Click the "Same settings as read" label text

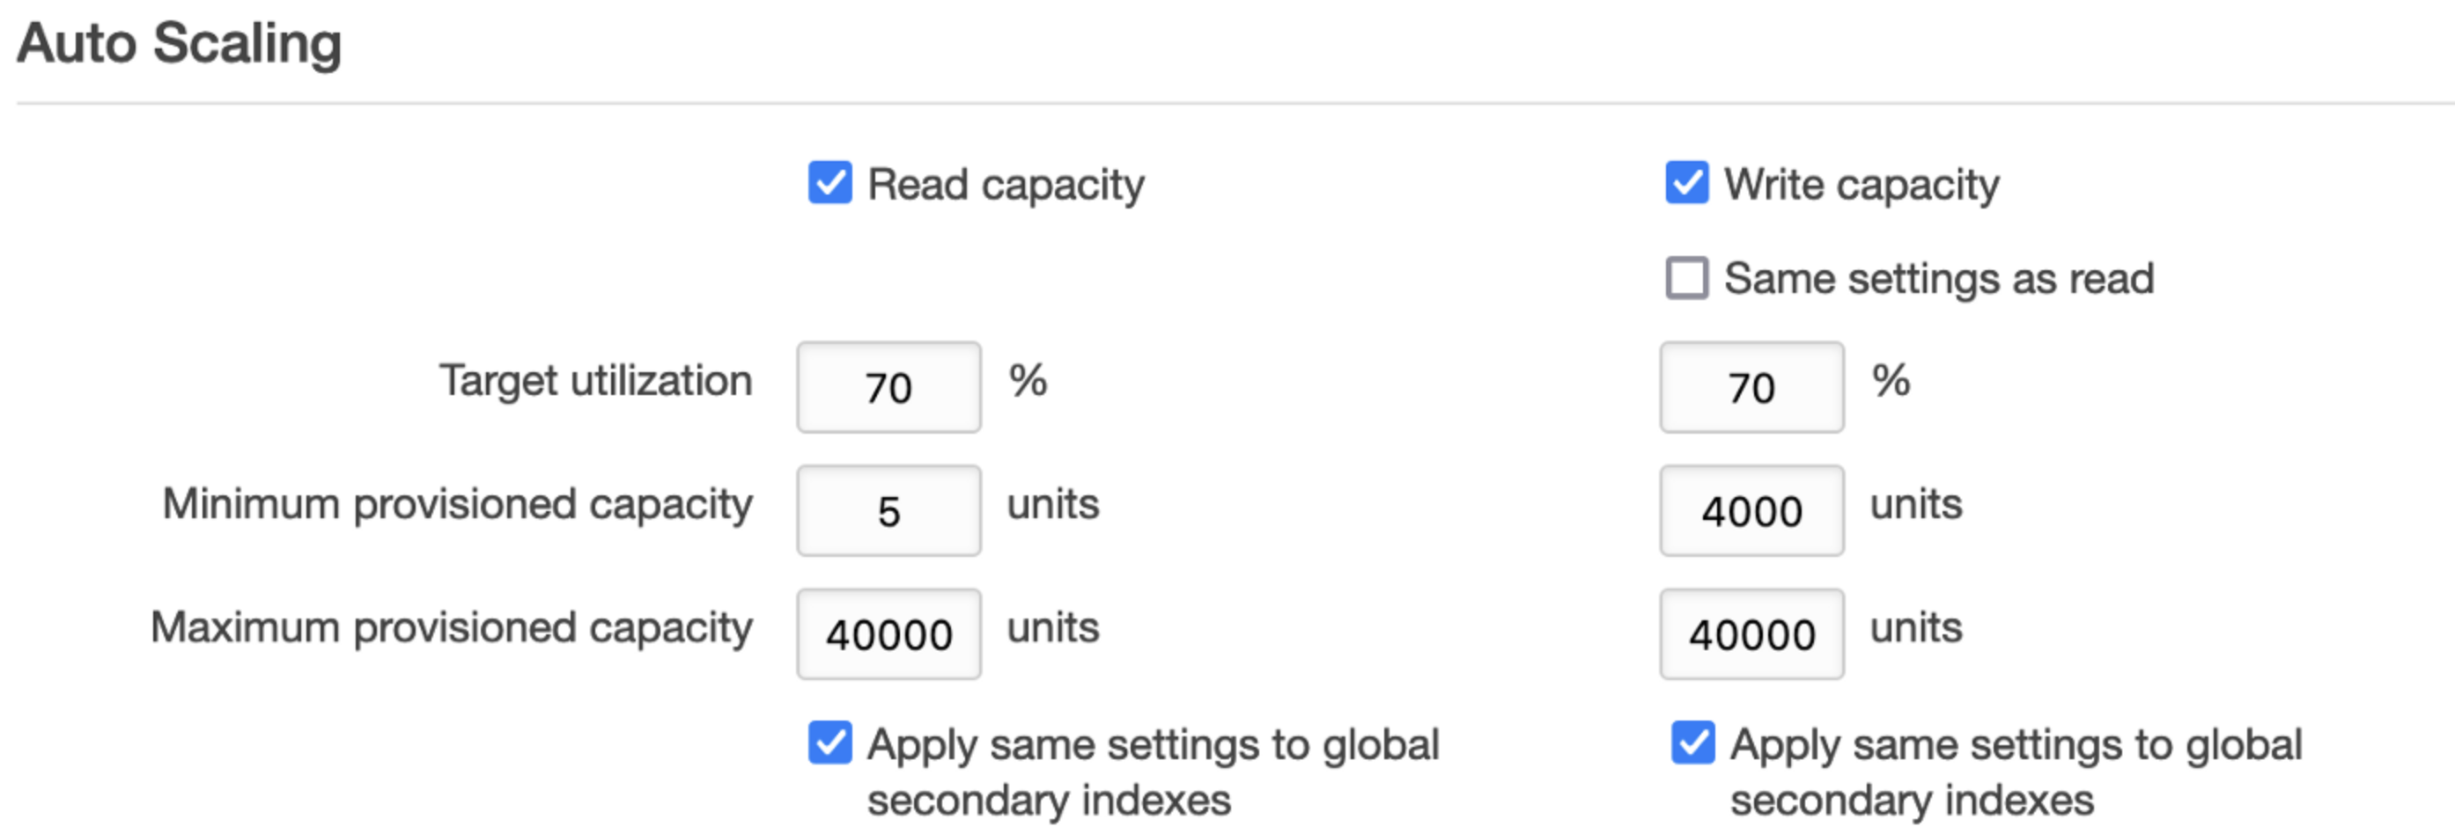coord(1938,279)
